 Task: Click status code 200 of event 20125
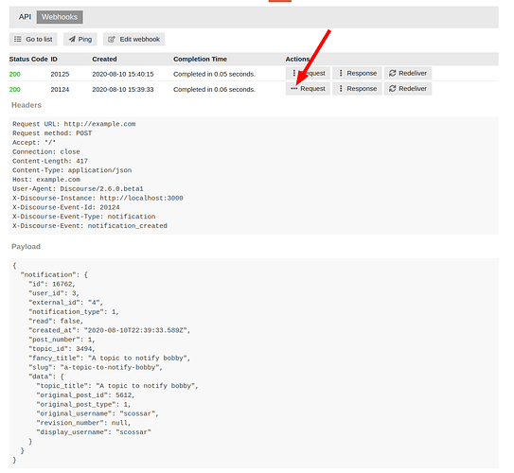click(15, 74)
